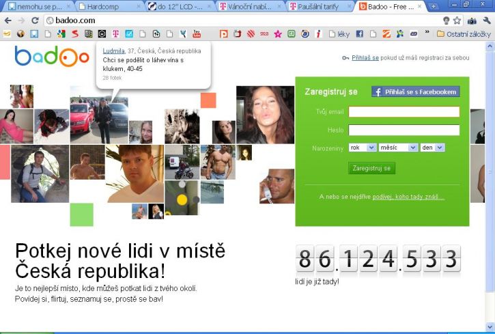Open the first bookmark, the yellow bird icon
The width and height of the screenshot is (495, 334).
pos(7,33)
